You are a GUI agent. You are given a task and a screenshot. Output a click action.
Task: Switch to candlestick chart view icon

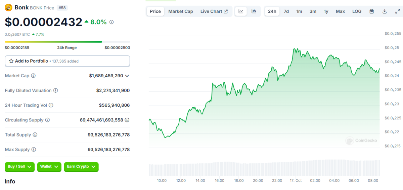pyautogui.click(x=254, y=11)
